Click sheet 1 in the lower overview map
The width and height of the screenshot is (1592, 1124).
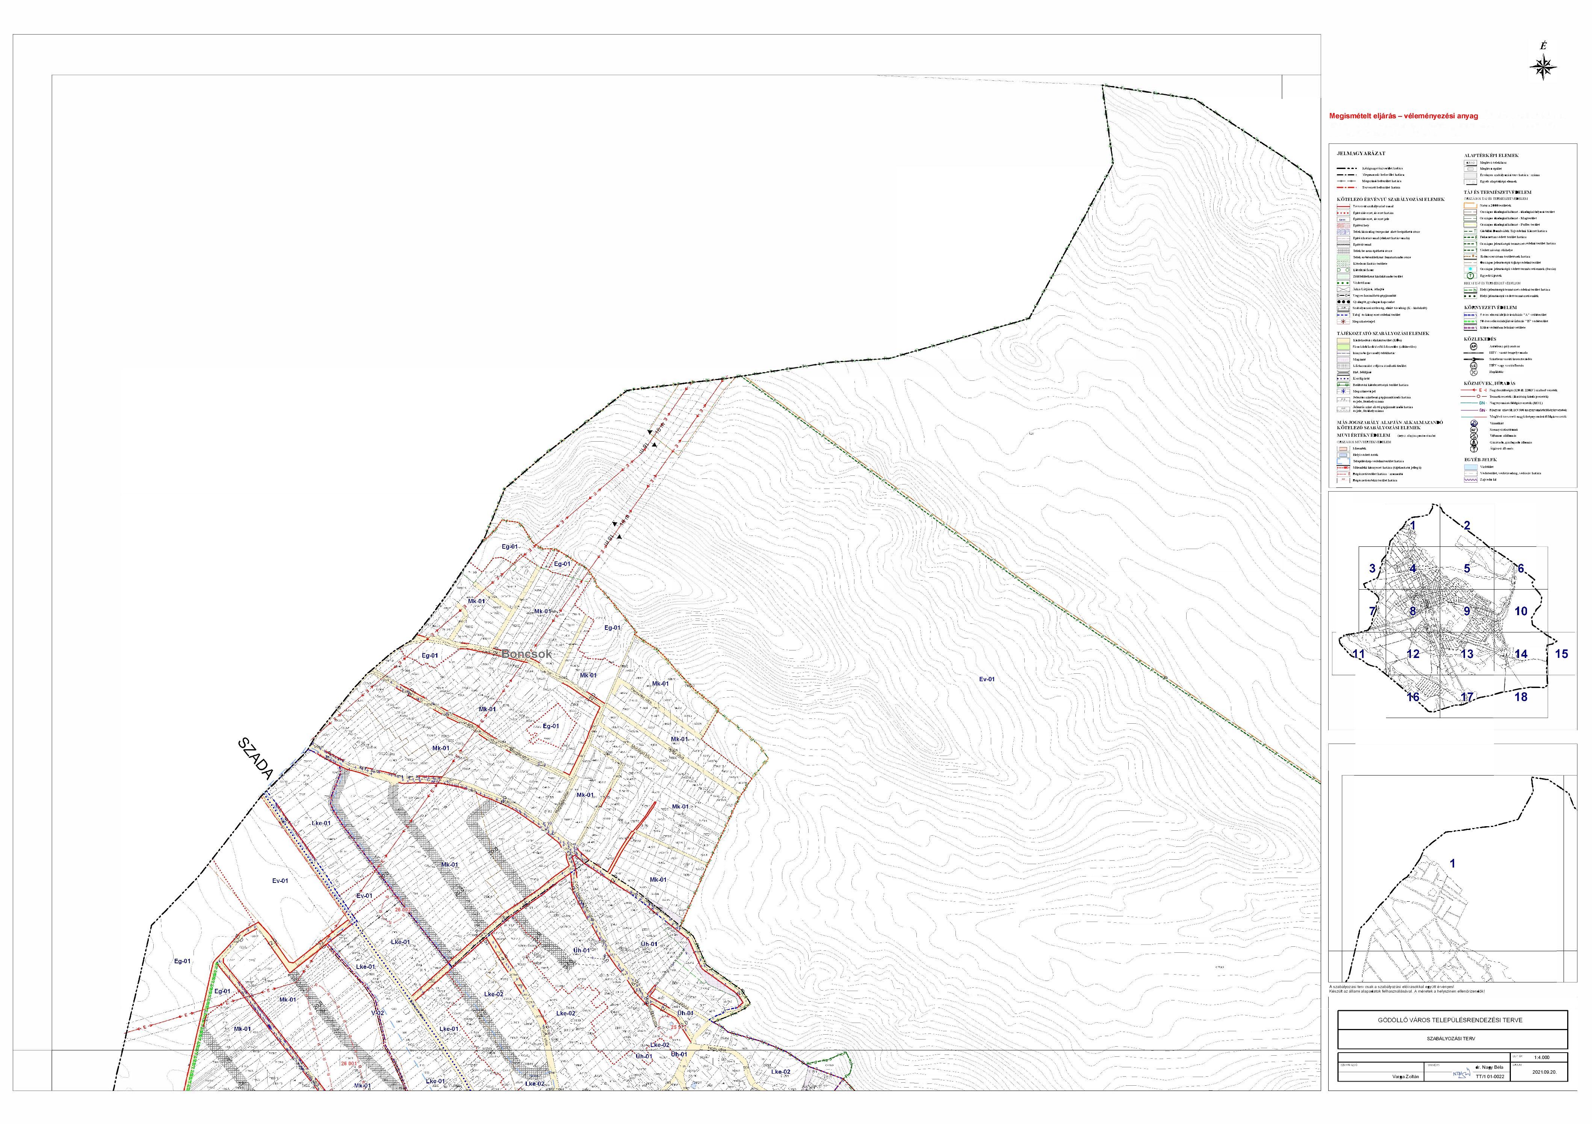pyautogui.click(x=1453, y=863)
